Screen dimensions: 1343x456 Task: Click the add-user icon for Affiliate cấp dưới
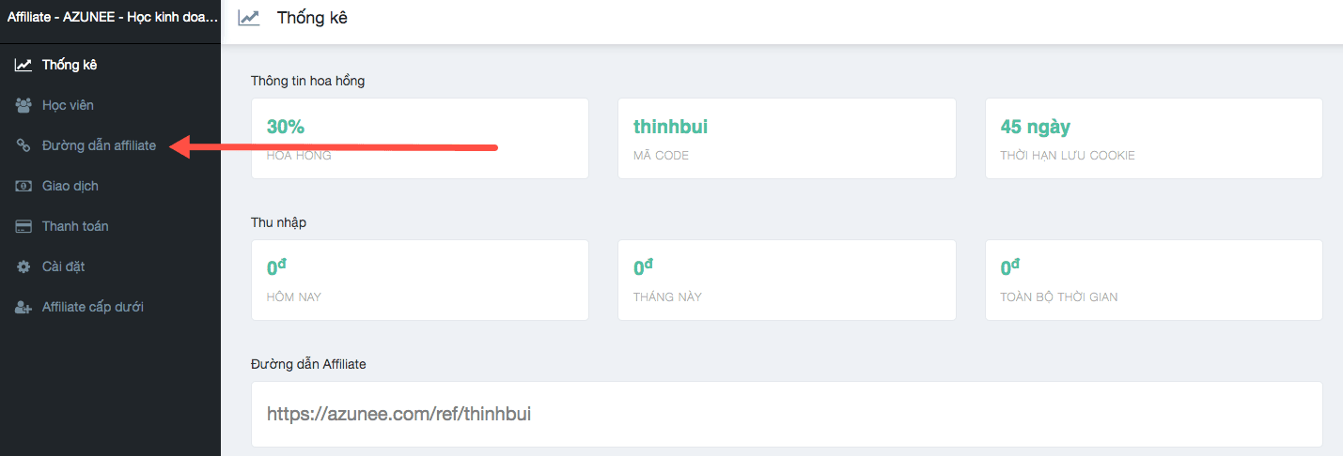pyautogui.click(x=23, y=307)
